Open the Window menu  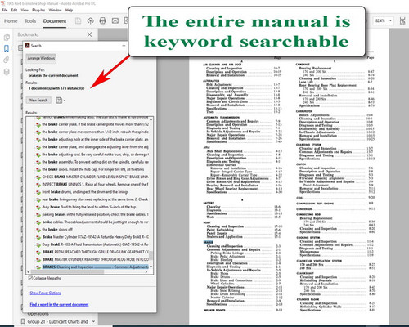[x=55, y=10]
